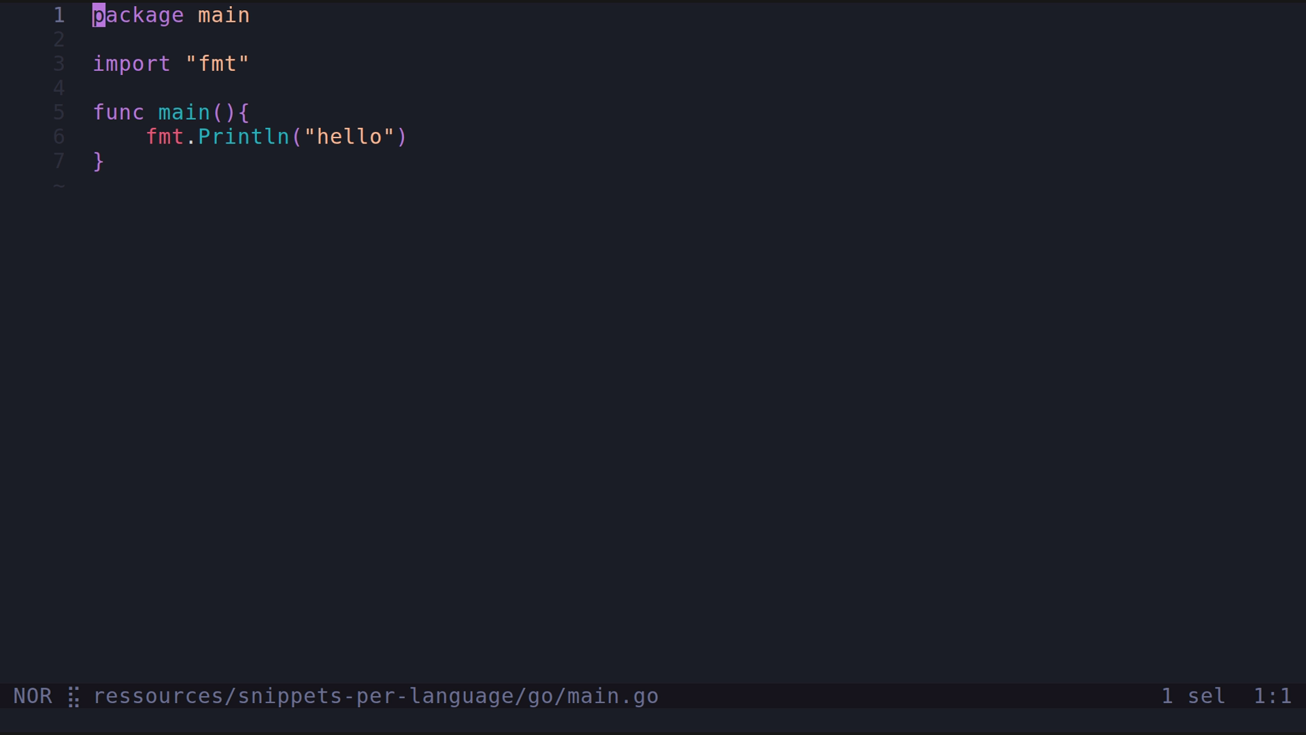Click the "Println" method call
Viewport: 1306px width, 735px height.
click(x=244, y=137)
